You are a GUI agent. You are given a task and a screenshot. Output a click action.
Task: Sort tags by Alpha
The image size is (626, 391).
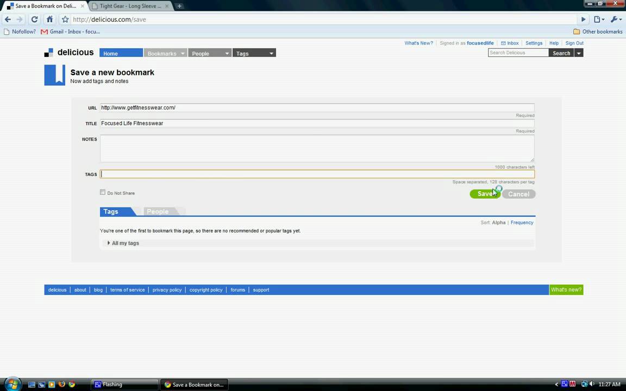(x=499, y=223)
